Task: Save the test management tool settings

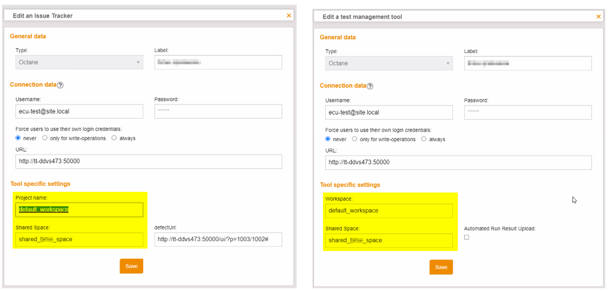Action: coord(441,267)
